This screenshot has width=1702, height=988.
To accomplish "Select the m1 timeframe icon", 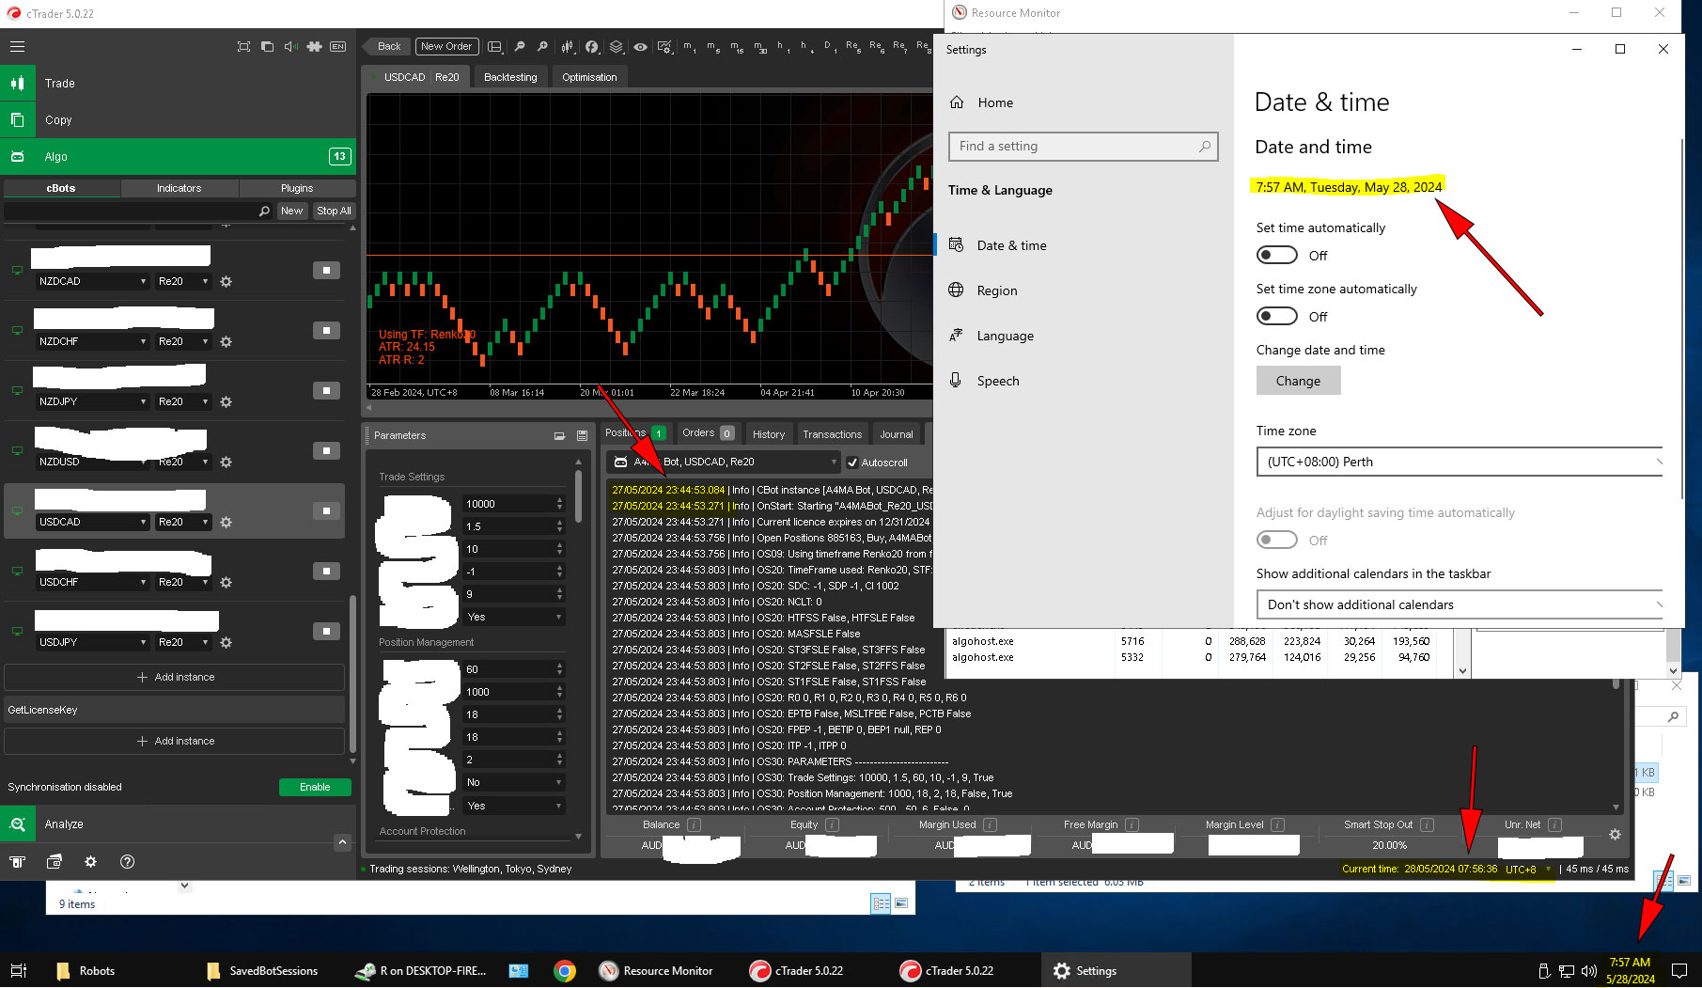I will coord(690,46).
